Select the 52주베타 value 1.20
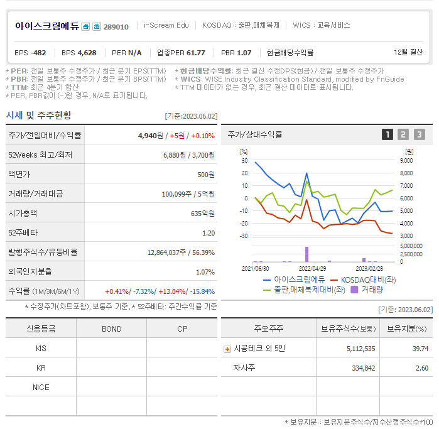Screen dimensions: 439x429 [209, 233]
